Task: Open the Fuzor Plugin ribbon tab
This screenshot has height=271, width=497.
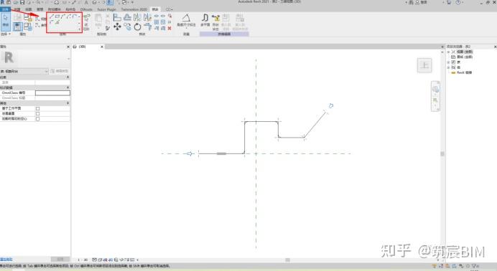Action: click(106, 9)
